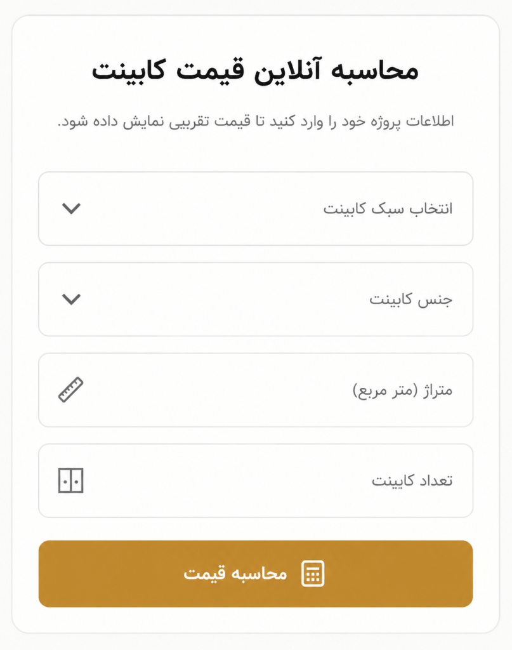The height and width of the screenshot is (650, 512).
Task: Select the انتخاب سبک کابینت placeholder text
Action: (388, 208)
